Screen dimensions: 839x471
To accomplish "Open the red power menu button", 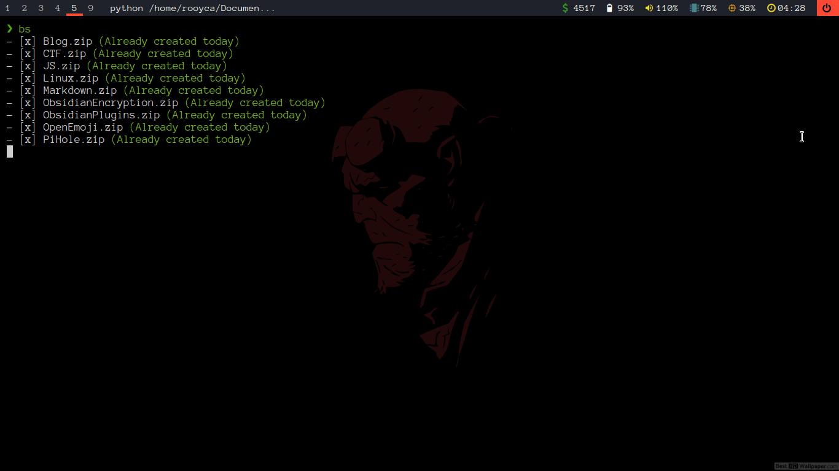I will (828, 8).
